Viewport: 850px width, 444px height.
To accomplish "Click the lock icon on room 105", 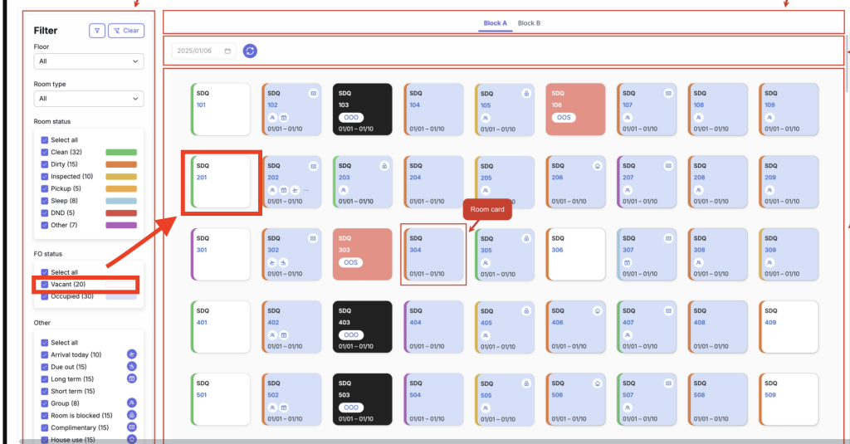I will (x=525, y=94).
